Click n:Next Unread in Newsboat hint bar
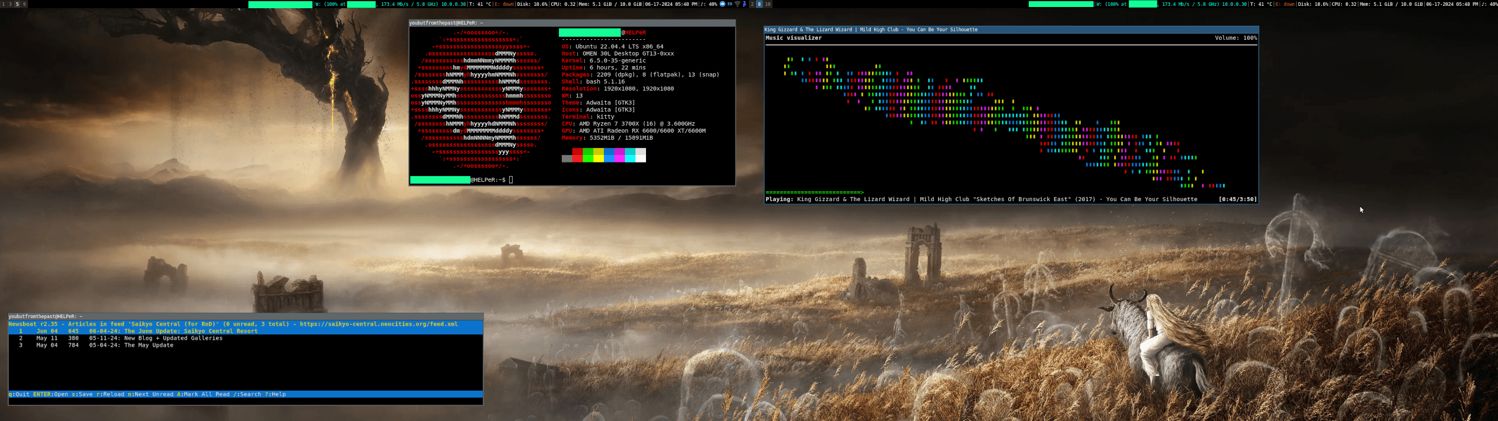The width and height of the screenshot is (1498, 421). pyautogui.click(x=150, y=394)
